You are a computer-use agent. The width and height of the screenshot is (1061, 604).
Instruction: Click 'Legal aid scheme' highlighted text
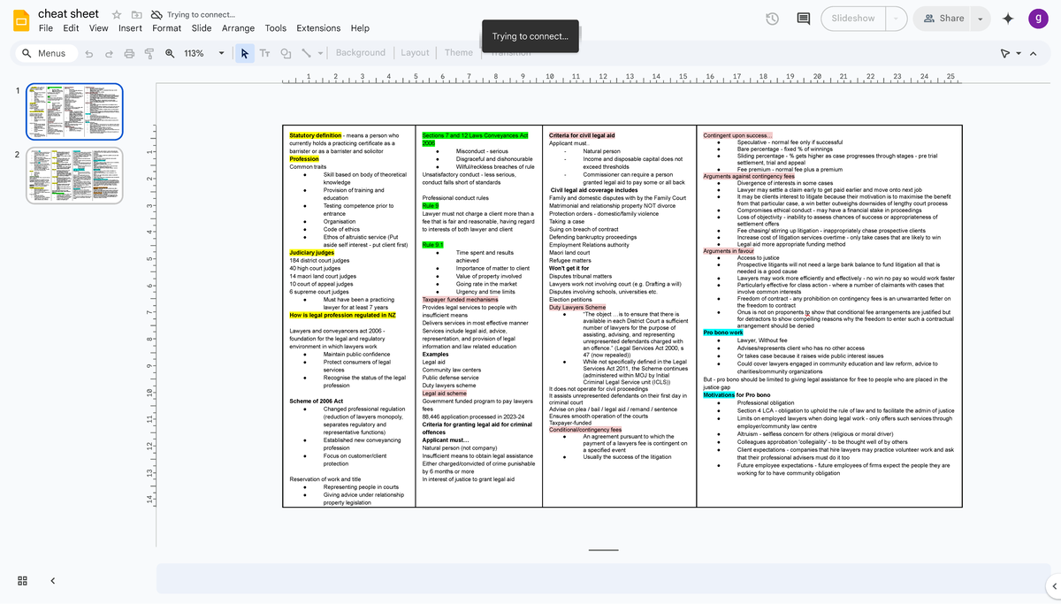point(444,393)
